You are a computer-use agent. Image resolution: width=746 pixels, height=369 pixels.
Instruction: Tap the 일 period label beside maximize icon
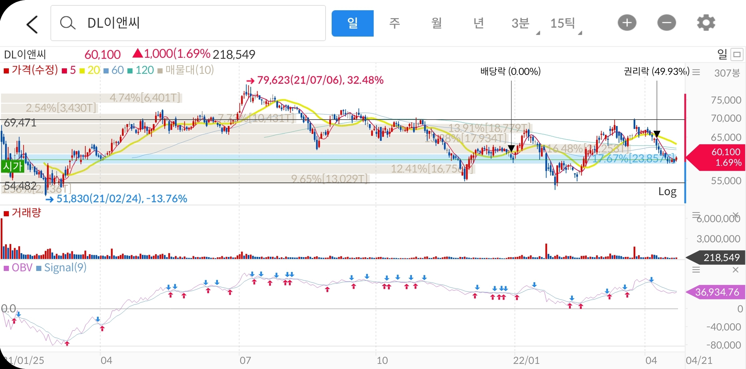pos(722,54)
